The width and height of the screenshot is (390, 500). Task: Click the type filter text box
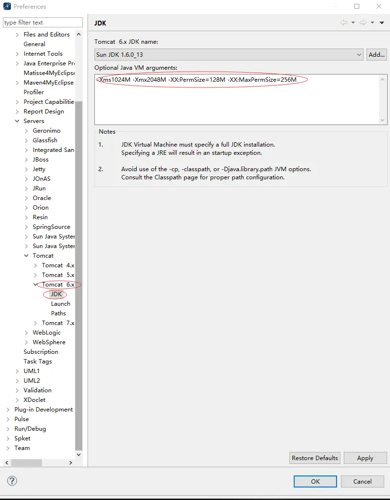point(43,22)
